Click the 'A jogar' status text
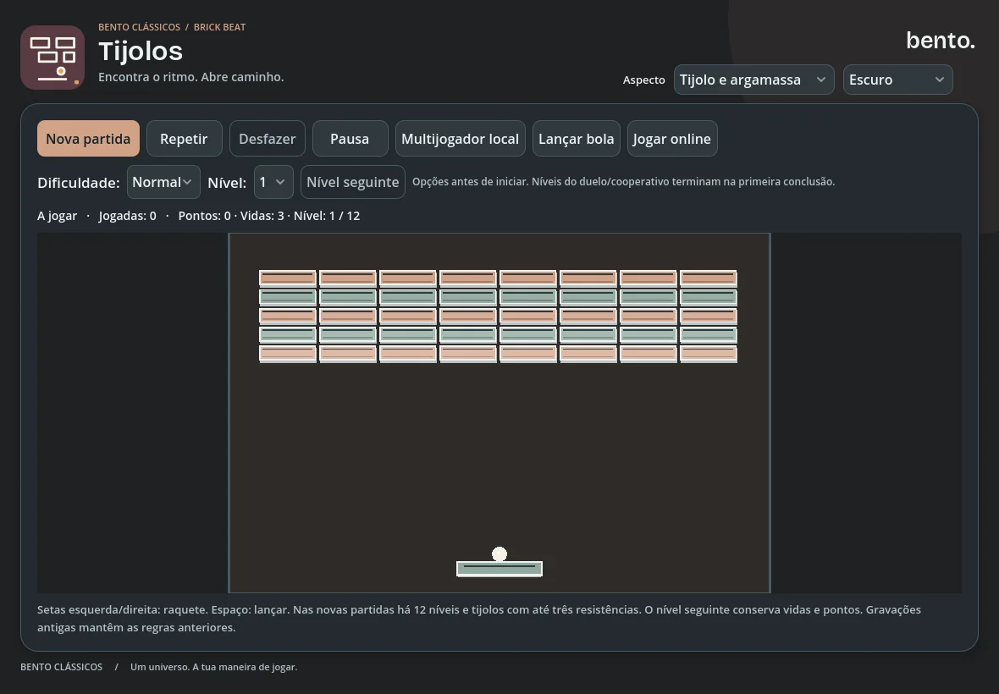Viewport: 999px width, 694px height. point(57,216)
